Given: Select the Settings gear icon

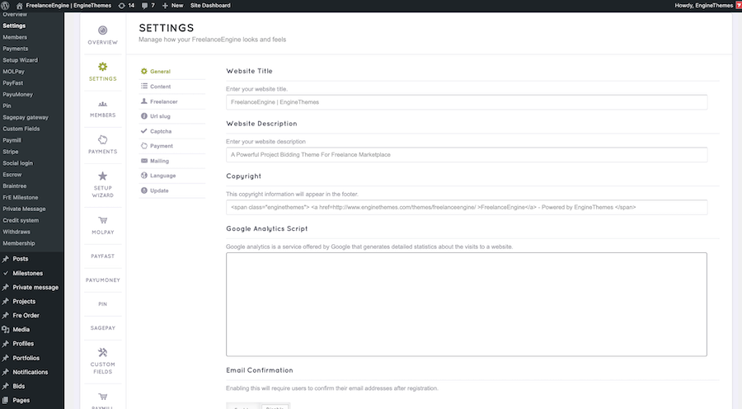Looking at the screenshot, I should click(x=103, y=67).
